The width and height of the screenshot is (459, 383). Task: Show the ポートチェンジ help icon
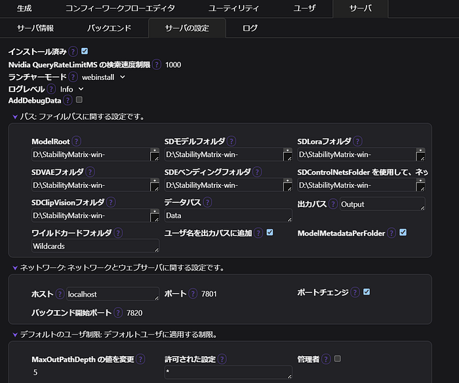[x=355, y=292]
